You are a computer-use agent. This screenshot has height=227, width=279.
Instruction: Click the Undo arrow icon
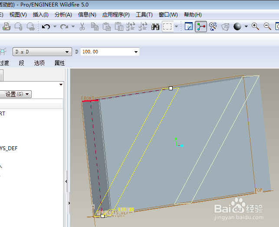click(x=46, y=27)
